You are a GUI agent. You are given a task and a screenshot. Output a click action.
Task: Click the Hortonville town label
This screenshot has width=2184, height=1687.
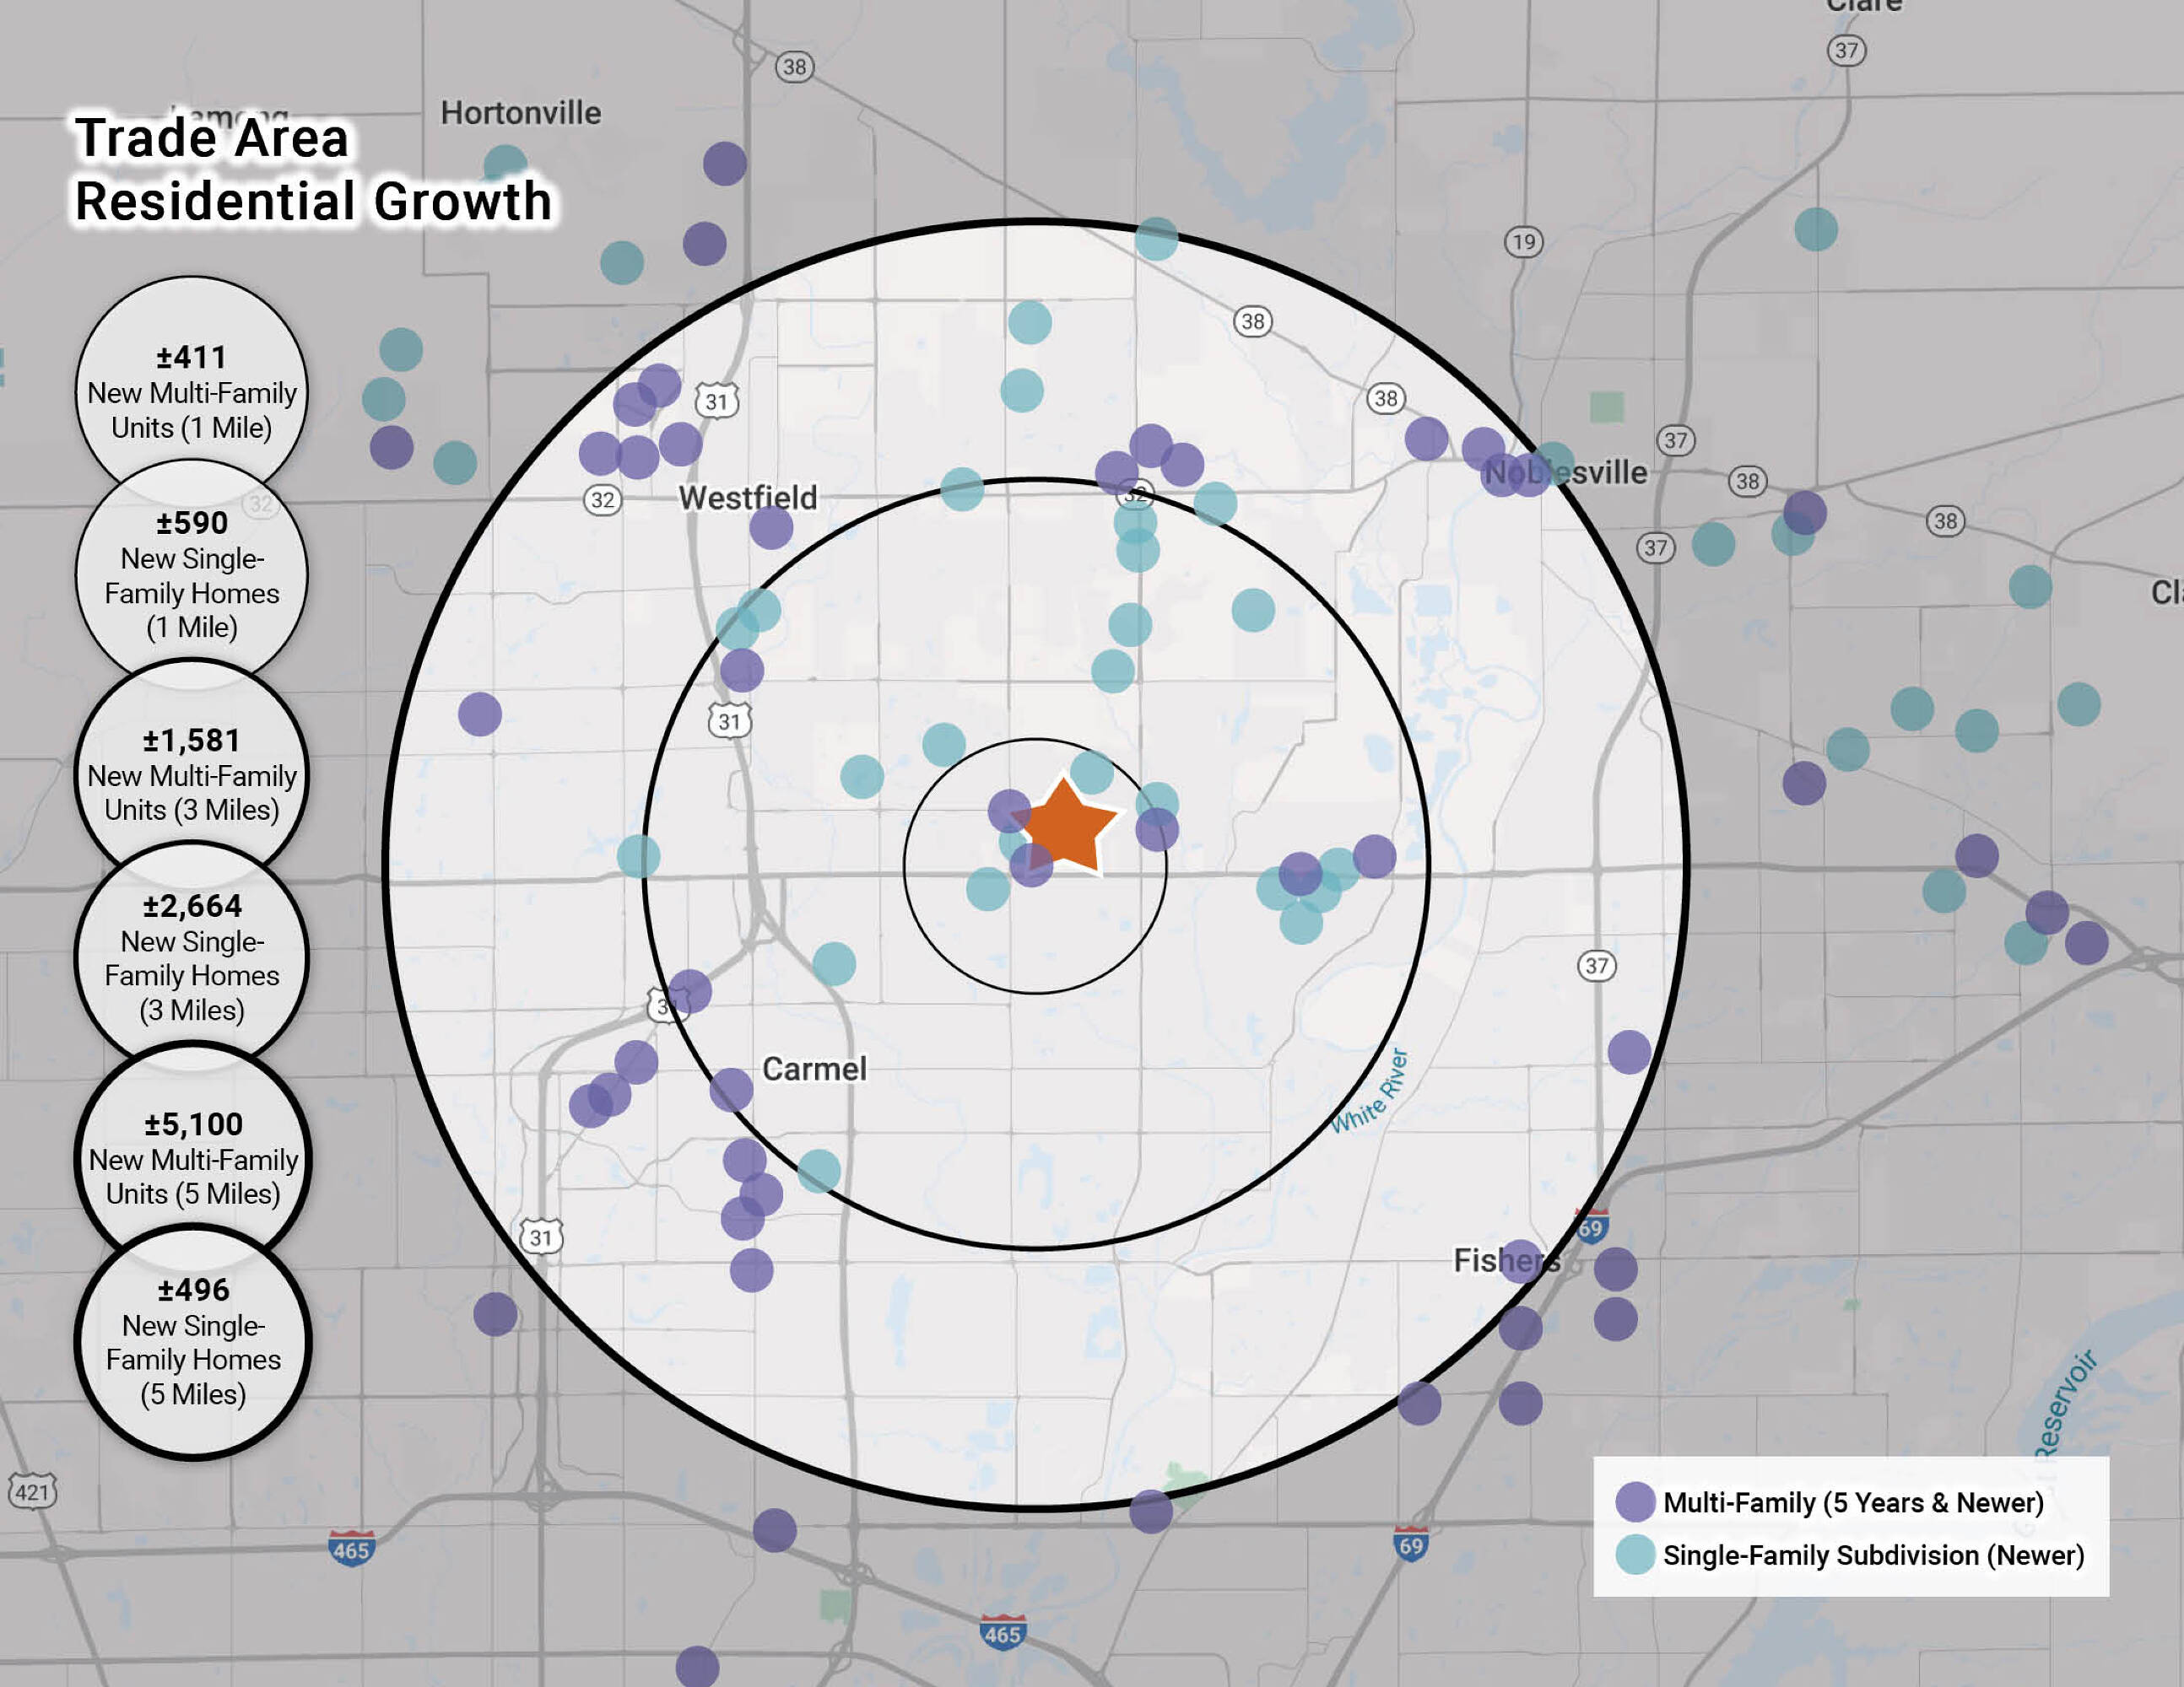pyautogui.click(x=521, y=113)
